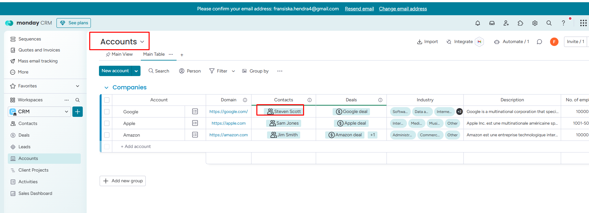589x213 pixels.
Task: Click the Medi... industry tag on Apple
Action: [x=416, y=123]
